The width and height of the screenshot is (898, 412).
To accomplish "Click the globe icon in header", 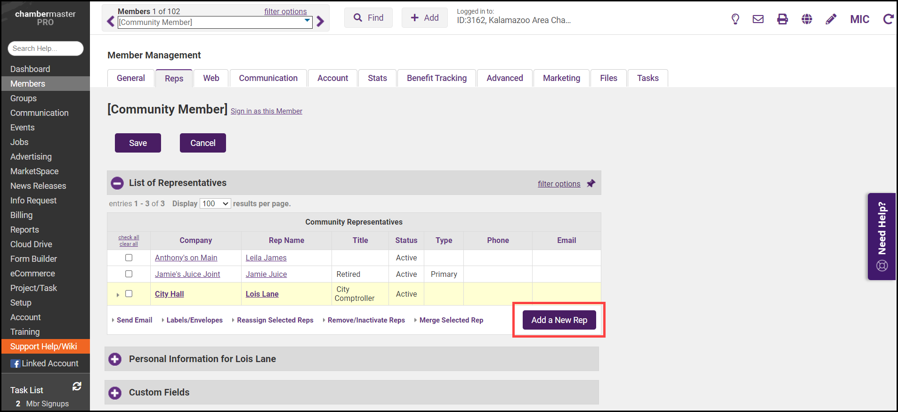I will coord(807,19).
